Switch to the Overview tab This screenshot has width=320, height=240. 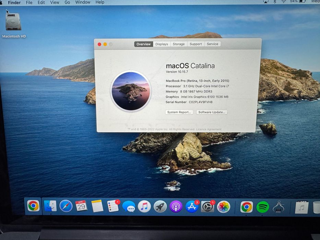point(143,44)
